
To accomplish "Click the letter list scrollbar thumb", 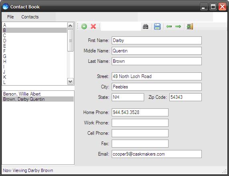I will (x=70, y=40).
